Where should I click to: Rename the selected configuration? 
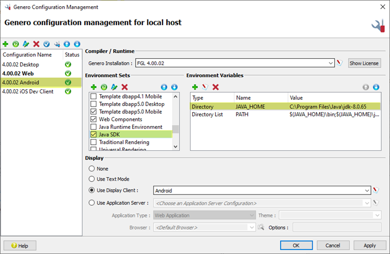coord(26,44)
